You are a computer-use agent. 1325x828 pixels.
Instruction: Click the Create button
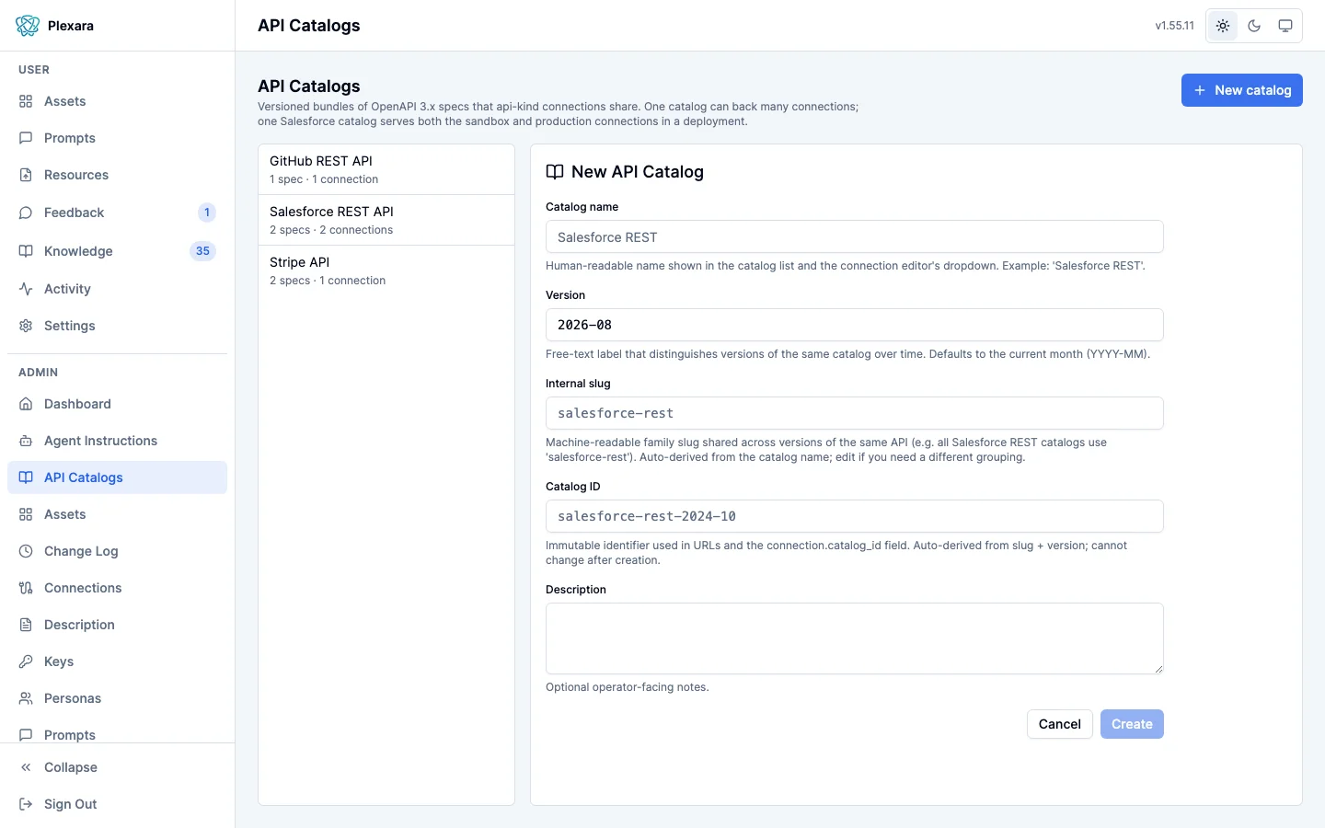(x=1132, y=724)
